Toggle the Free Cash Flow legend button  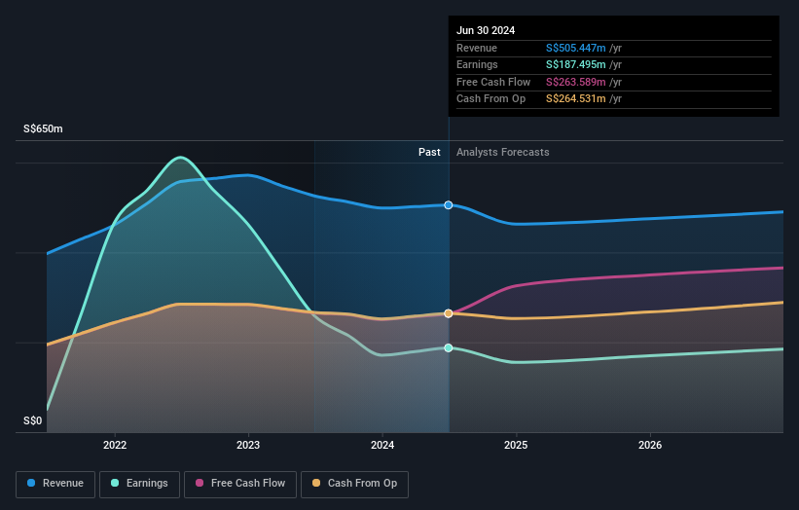click(x=240, y=484)
